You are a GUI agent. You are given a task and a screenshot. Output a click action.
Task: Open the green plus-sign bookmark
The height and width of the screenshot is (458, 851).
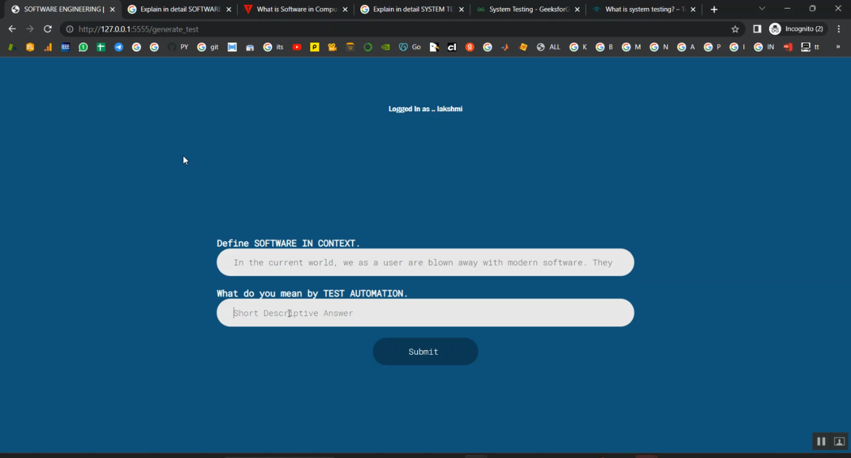[x=101, y=47]
